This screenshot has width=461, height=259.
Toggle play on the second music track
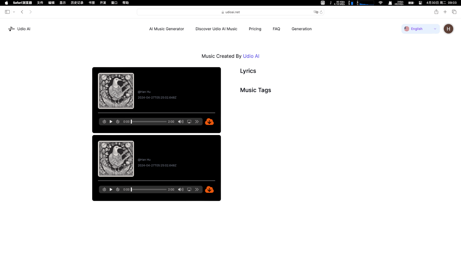point(111,190)
